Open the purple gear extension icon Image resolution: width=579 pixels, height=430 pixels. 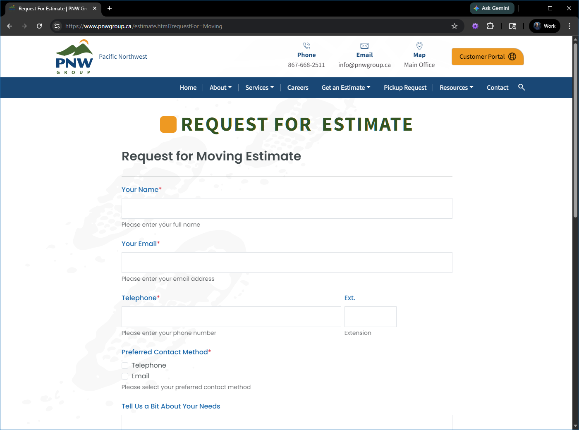point(475,26)
